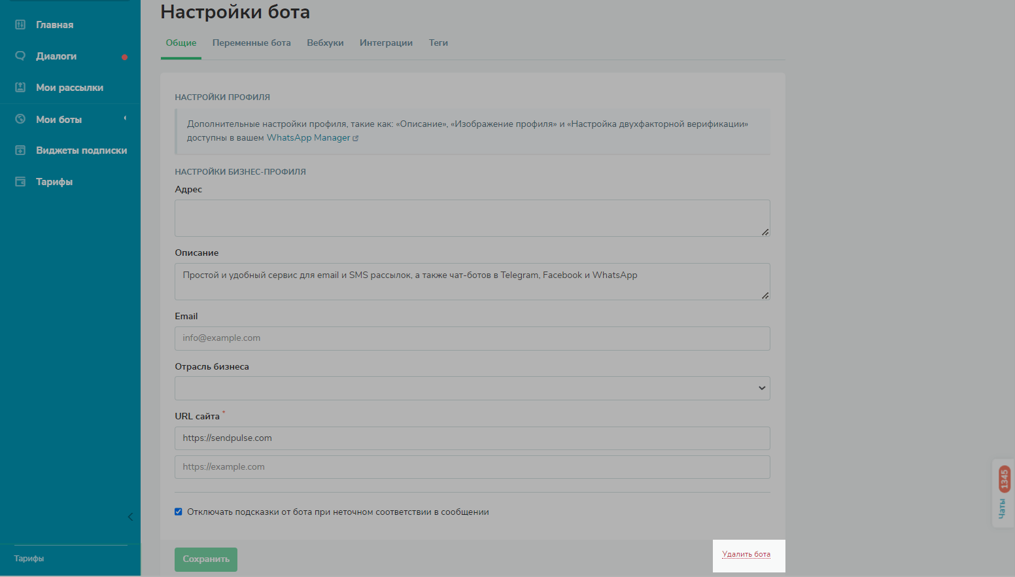Click external link icon beside WhatsApp Manager
1015x577 pixels.
(356, 138)
